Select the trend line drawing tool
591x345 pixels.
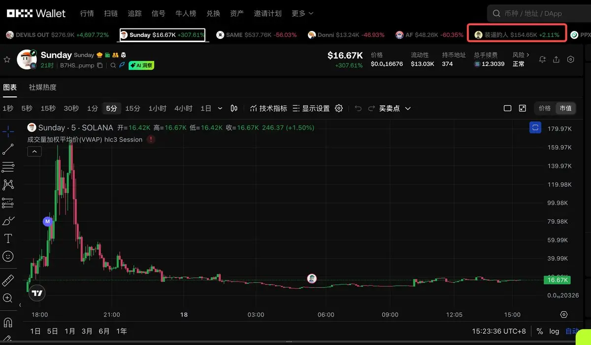point(8,149)
